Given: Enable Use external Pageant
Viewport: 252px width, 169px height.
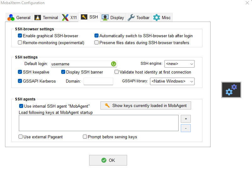Looking at the screenshot, I should (21, 137).
